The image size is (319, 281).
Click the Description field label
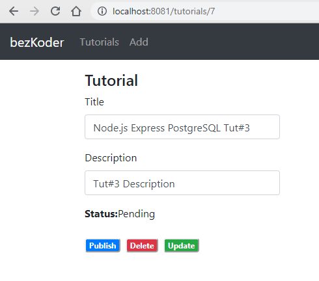pyautogui.click(x=111, y=158)
